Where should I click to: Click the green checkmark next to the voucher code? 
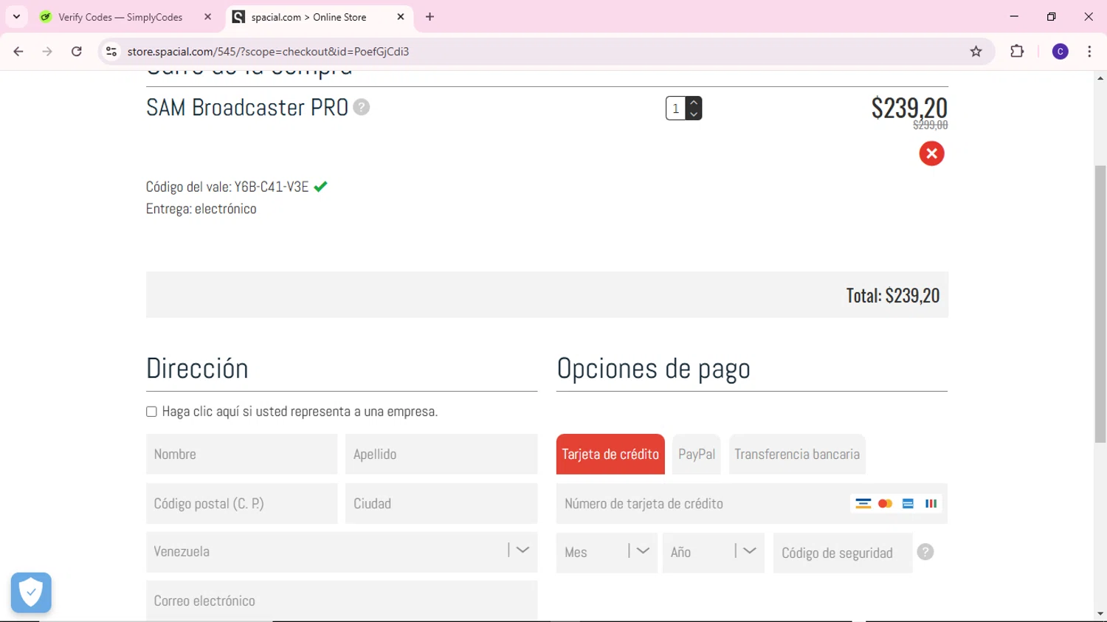tap(320, 187)
